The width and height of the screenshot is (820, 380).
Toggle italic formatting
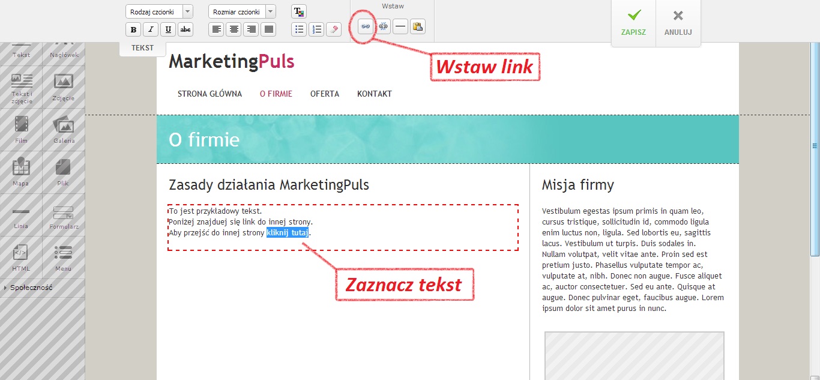(151, 29)
